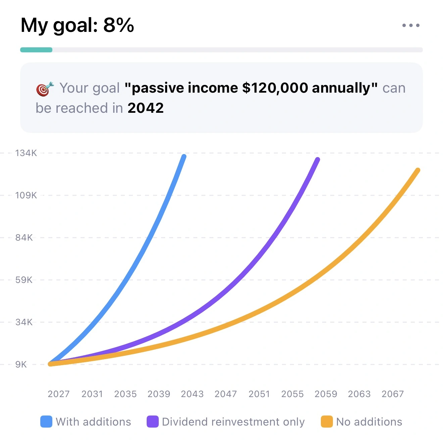Screen dimensions: 443x440
Task: Toggle the No additions series label
Action: click(369, 422)
